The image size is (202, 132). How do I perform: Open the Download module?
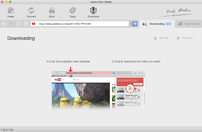pos(93,12)
